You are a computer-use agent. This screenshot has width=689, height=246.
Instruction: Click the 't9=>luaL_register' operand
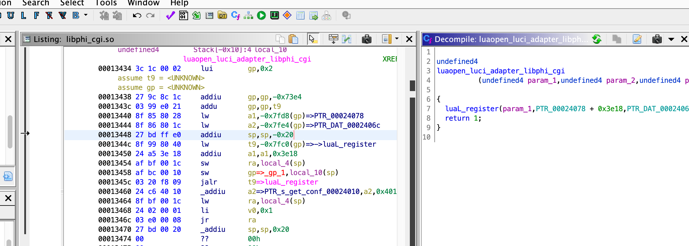tap(283, 182)
